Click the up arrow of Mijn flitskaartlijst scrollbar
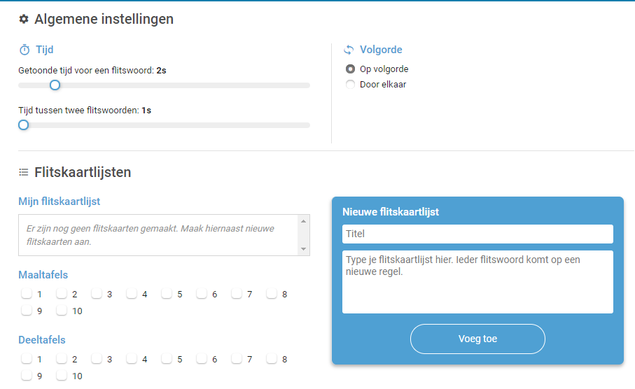Screen dimensions: 635x389 pos(303,221)
